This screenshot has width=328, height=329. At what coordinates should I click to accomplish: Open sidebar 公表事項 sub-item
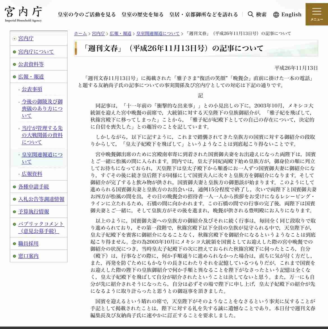pyautogui.click(x=32, y=89)
